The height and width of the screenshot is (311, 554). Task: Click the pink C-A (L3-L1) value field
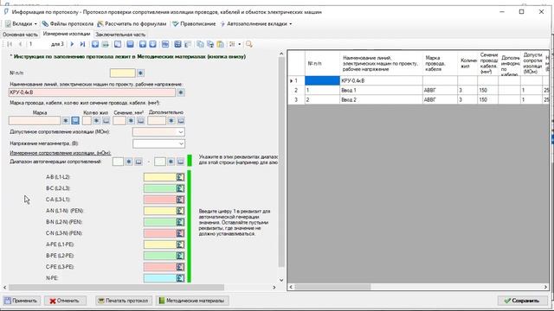[159, 200]
